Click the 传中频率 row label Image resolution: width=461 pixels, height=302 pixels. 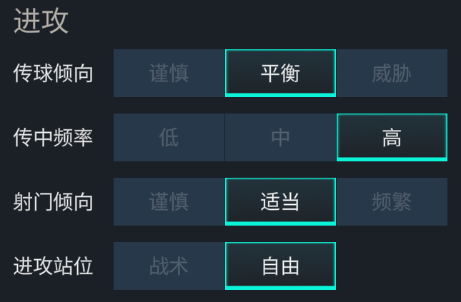tap(53, 138)
